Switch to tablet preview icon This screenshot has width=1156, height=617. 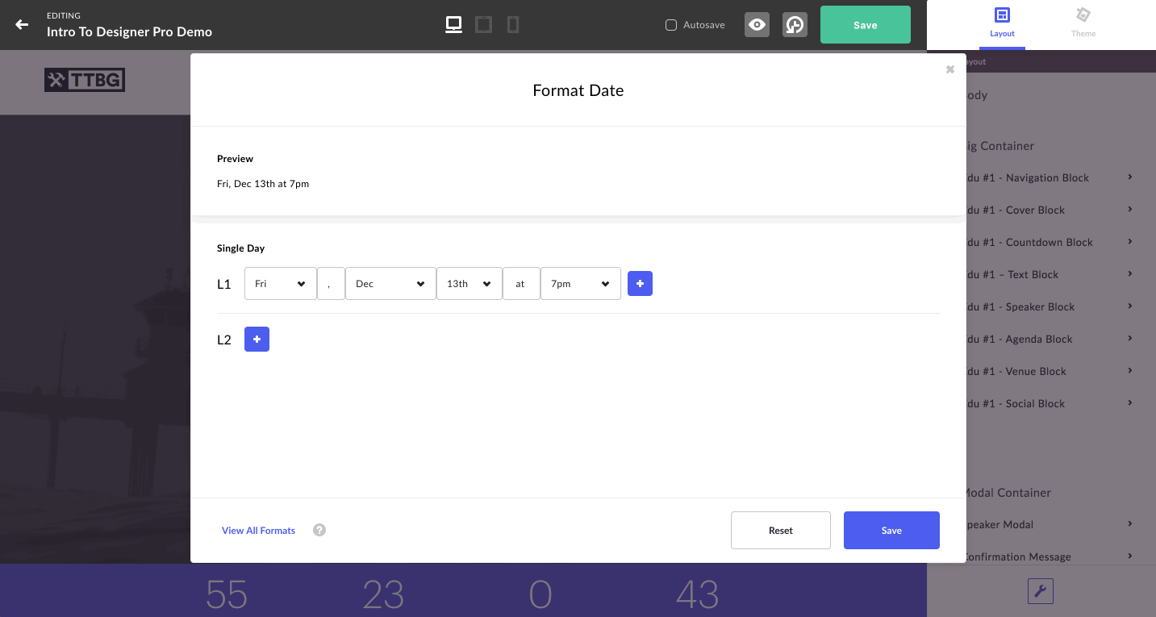(484, 25)
